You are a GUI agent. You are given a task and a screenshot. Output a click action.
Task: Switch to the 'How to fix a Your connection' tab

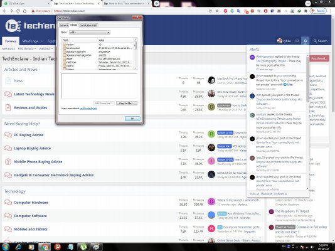click(127, 4)
